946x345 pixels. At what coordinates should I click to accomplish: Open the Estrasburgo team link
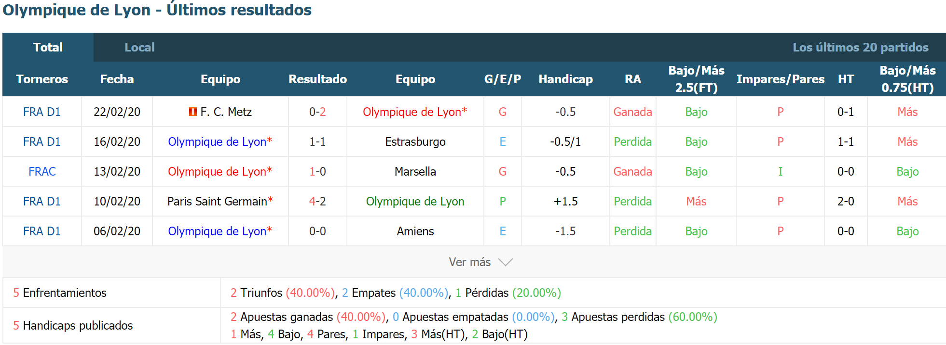(x=415, y=142)
